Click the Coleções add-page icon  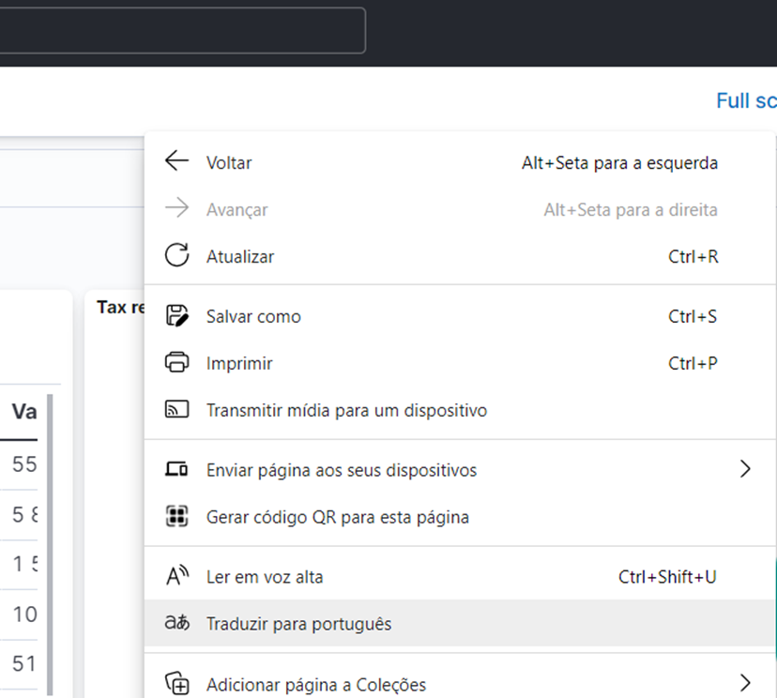pyautogui.click(x=177, y=683)
